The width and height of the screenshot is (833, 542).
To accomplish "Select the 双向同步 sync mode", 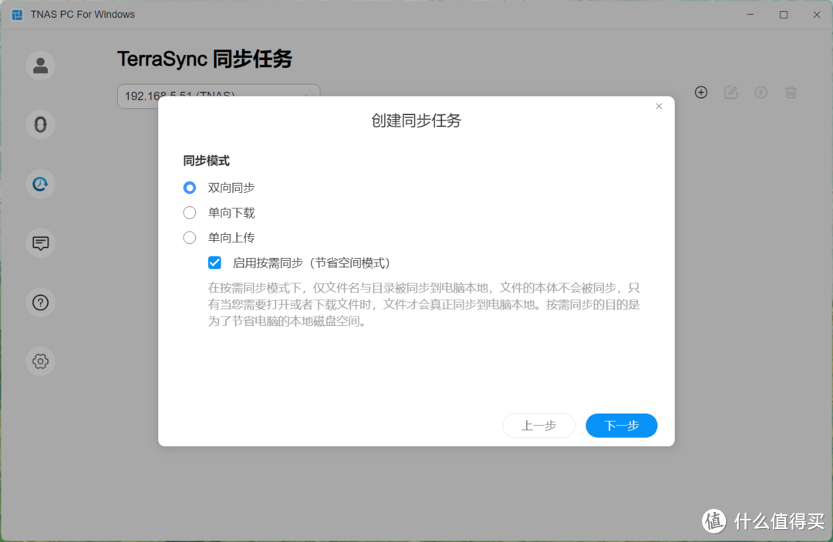I will (189, 188).
